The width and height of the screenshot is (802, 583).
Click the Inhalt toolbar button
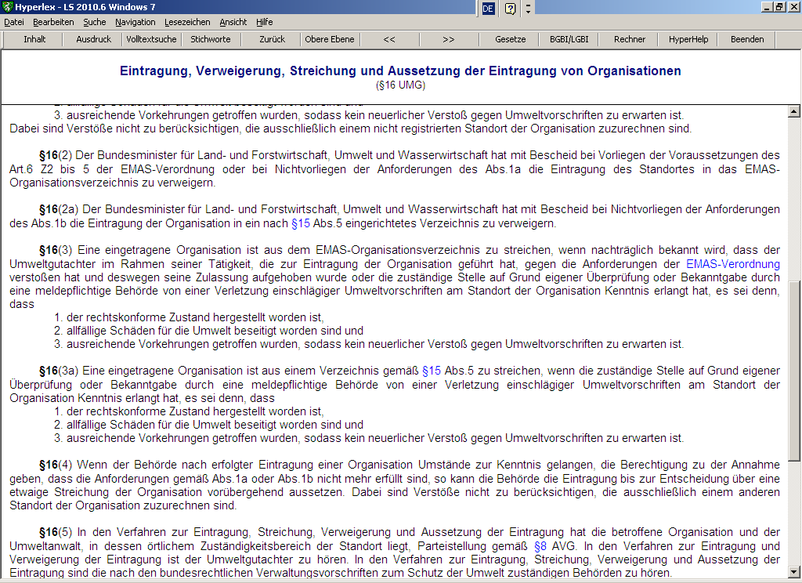click(x=34, y=39)
